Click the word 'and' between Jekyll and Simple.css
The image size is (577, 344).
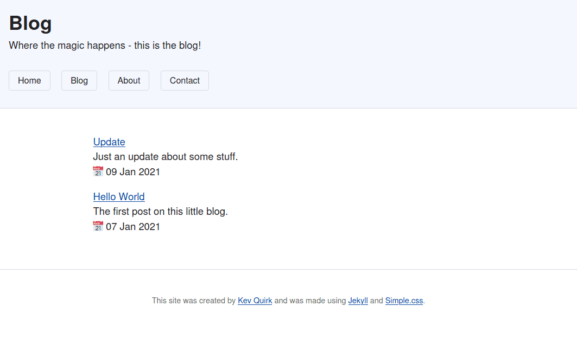click(377, 301)
